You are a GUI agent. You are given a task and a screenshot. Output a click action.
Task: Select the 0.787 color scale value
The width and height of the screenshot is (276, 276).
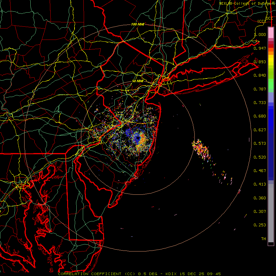(x=260, y=89)
